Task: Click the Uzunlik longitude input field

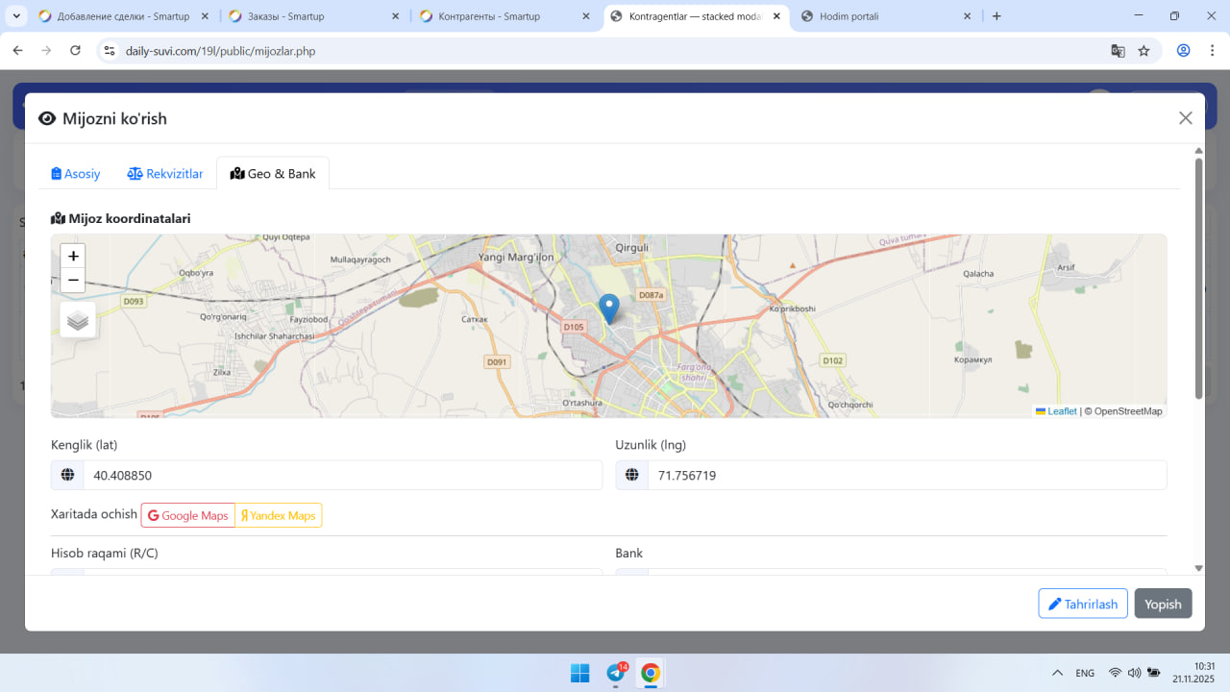Action: pyautogui.click(x=905, y=476)
